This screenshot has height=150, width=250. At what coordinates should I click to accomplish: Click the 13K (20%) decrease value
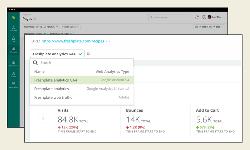click(68, 127)
